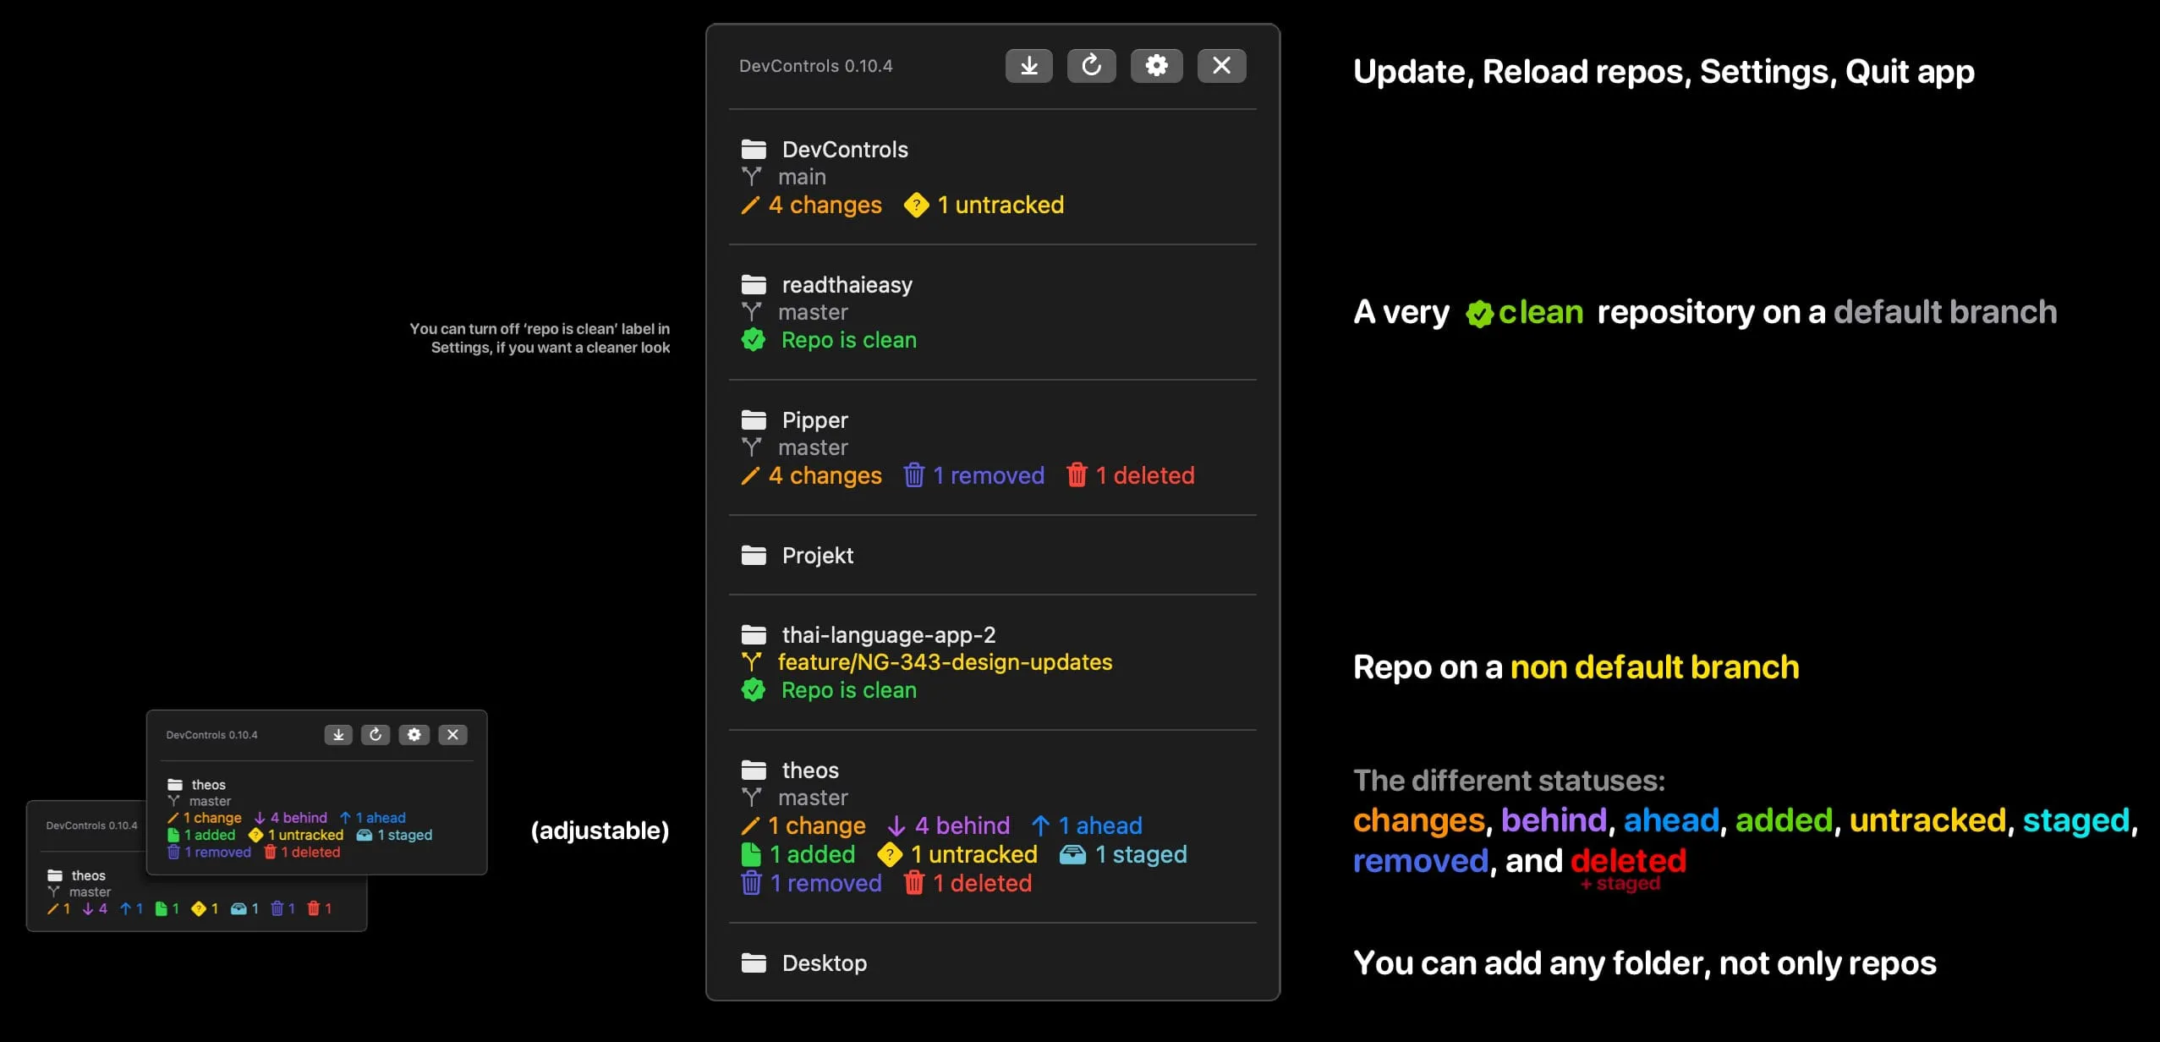Screen dimensions: 2160x1042
Task: Click the branch icon next to theos master
Action: click(x=753, y=797)
